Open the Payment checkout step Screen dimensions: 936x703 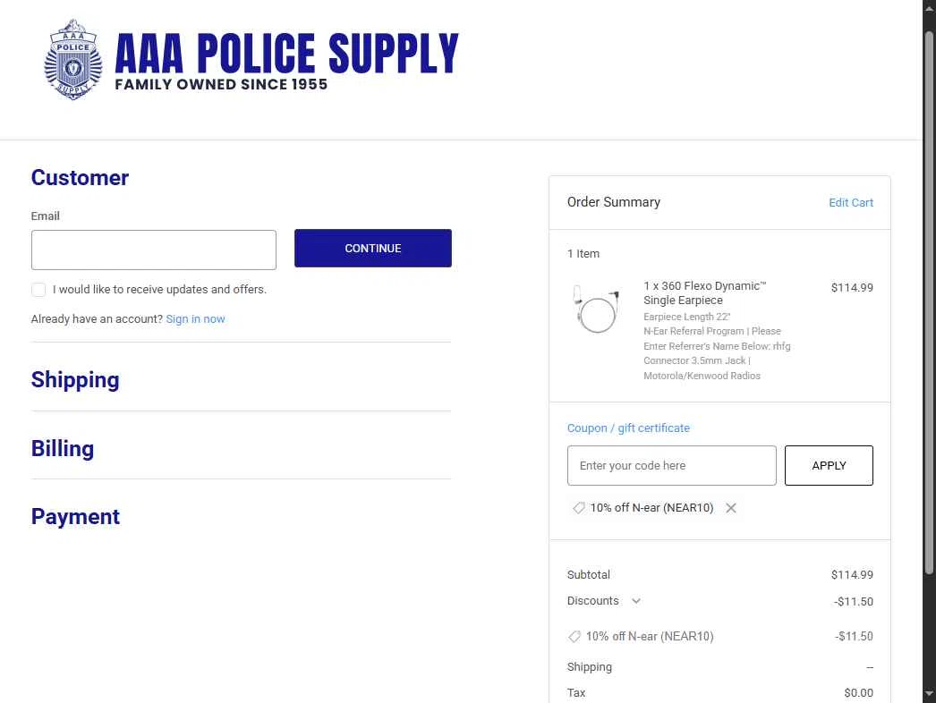(x=75, y=516)
